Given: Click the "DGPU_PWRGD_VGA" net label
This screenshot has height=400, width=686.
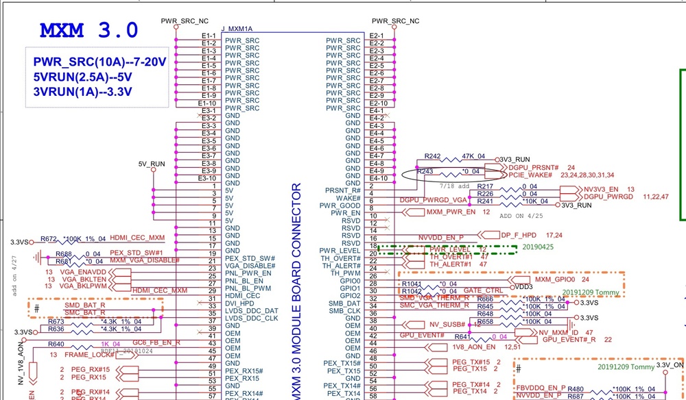Looking at the screenshot, I should (434, 200).
